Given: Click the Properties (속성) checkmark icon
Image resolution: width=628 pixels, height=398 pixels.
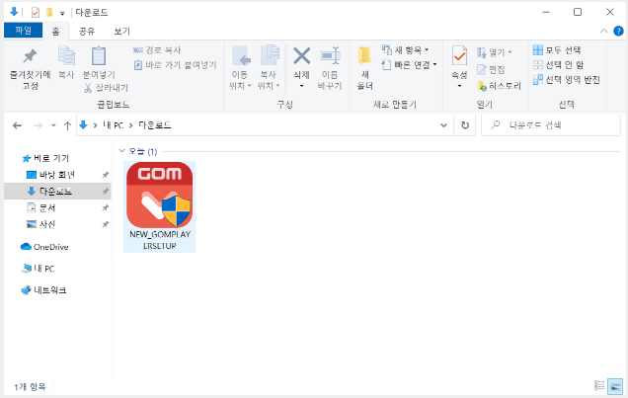Looking at the screenshot, I should click(x=459, y=56).
